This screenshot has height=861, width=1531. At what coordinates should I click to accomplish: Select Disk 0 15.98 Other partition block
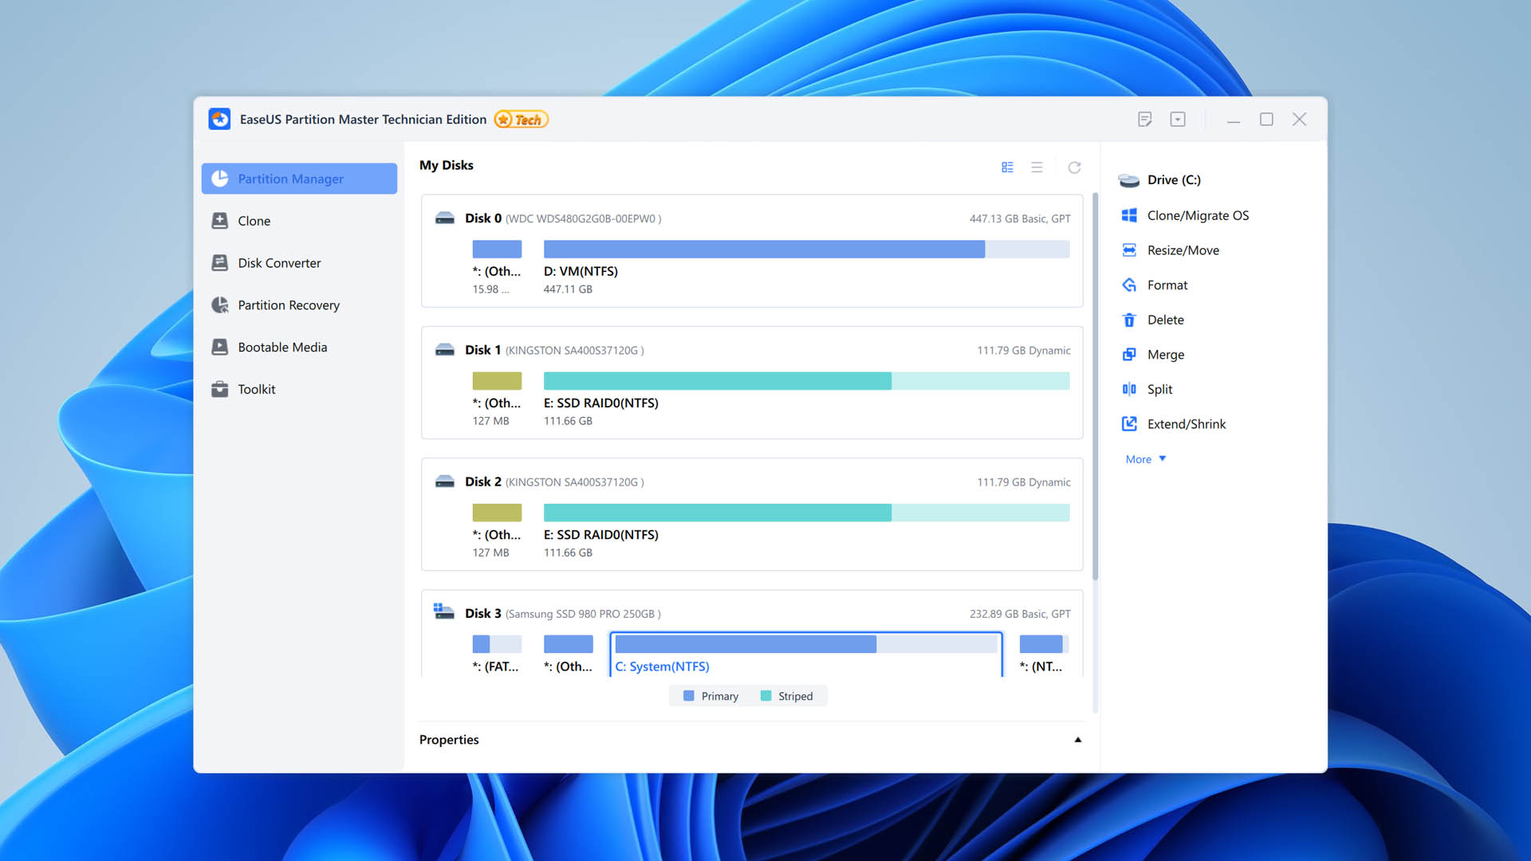(497, 250)
